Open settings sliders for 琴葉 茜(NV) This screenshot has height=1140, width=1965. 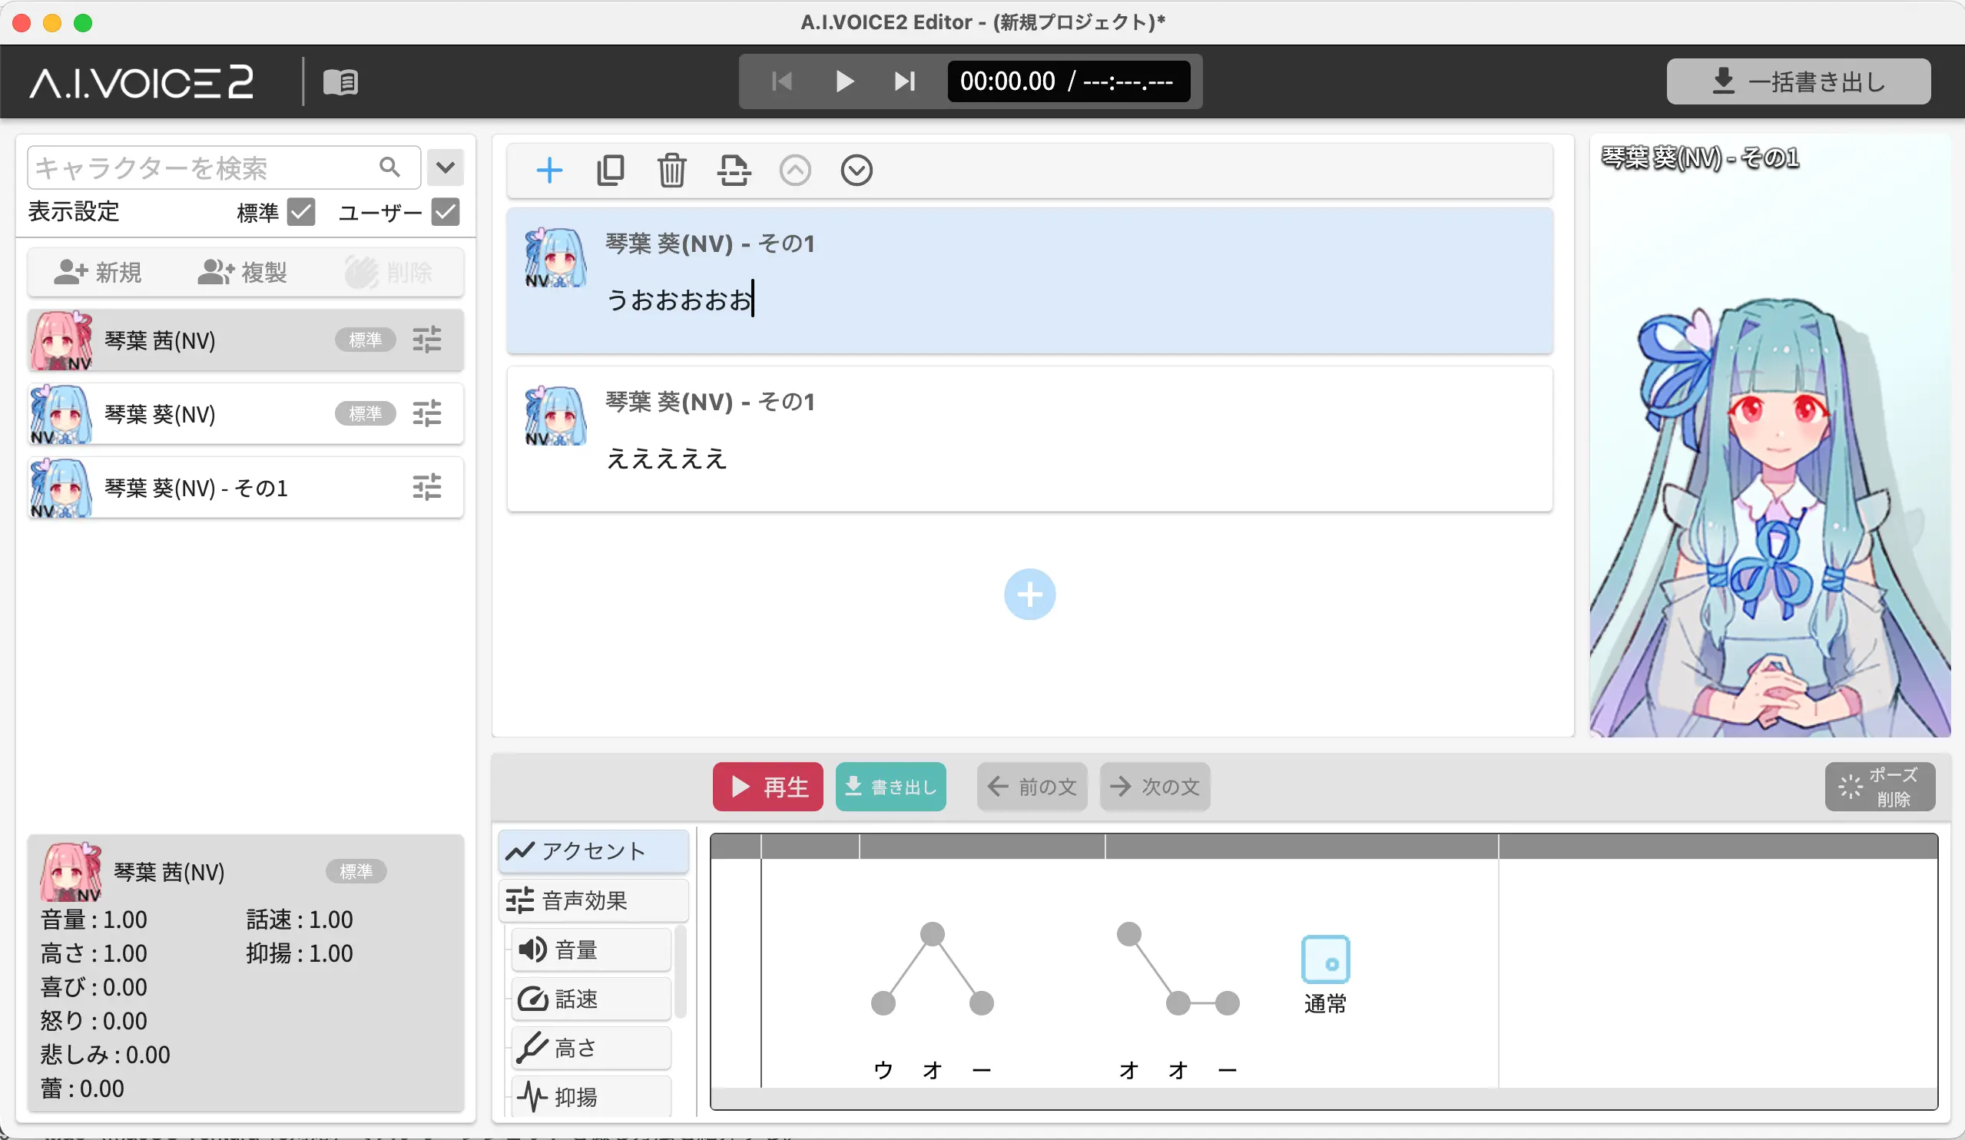pos(426,340)
